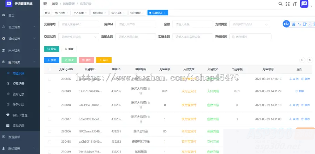The image size is (315, 154).
Task: Open the 支付类型 dropdown
Action: pos(250,24)
